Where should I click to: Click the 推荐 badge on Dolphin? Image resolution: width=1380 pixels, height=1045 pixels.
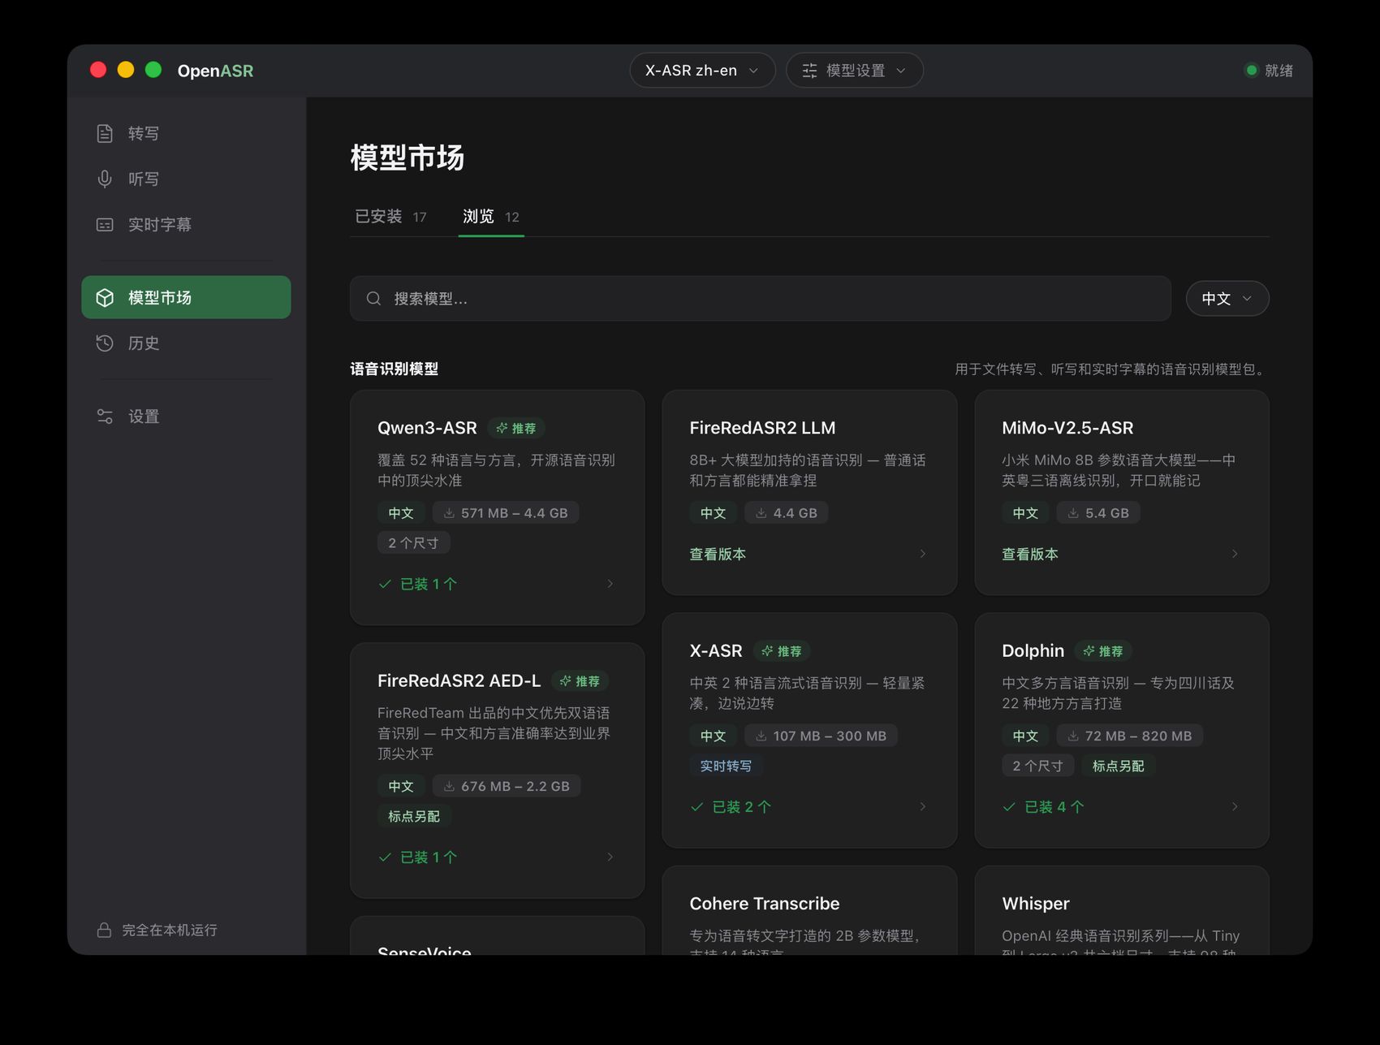1103,651
